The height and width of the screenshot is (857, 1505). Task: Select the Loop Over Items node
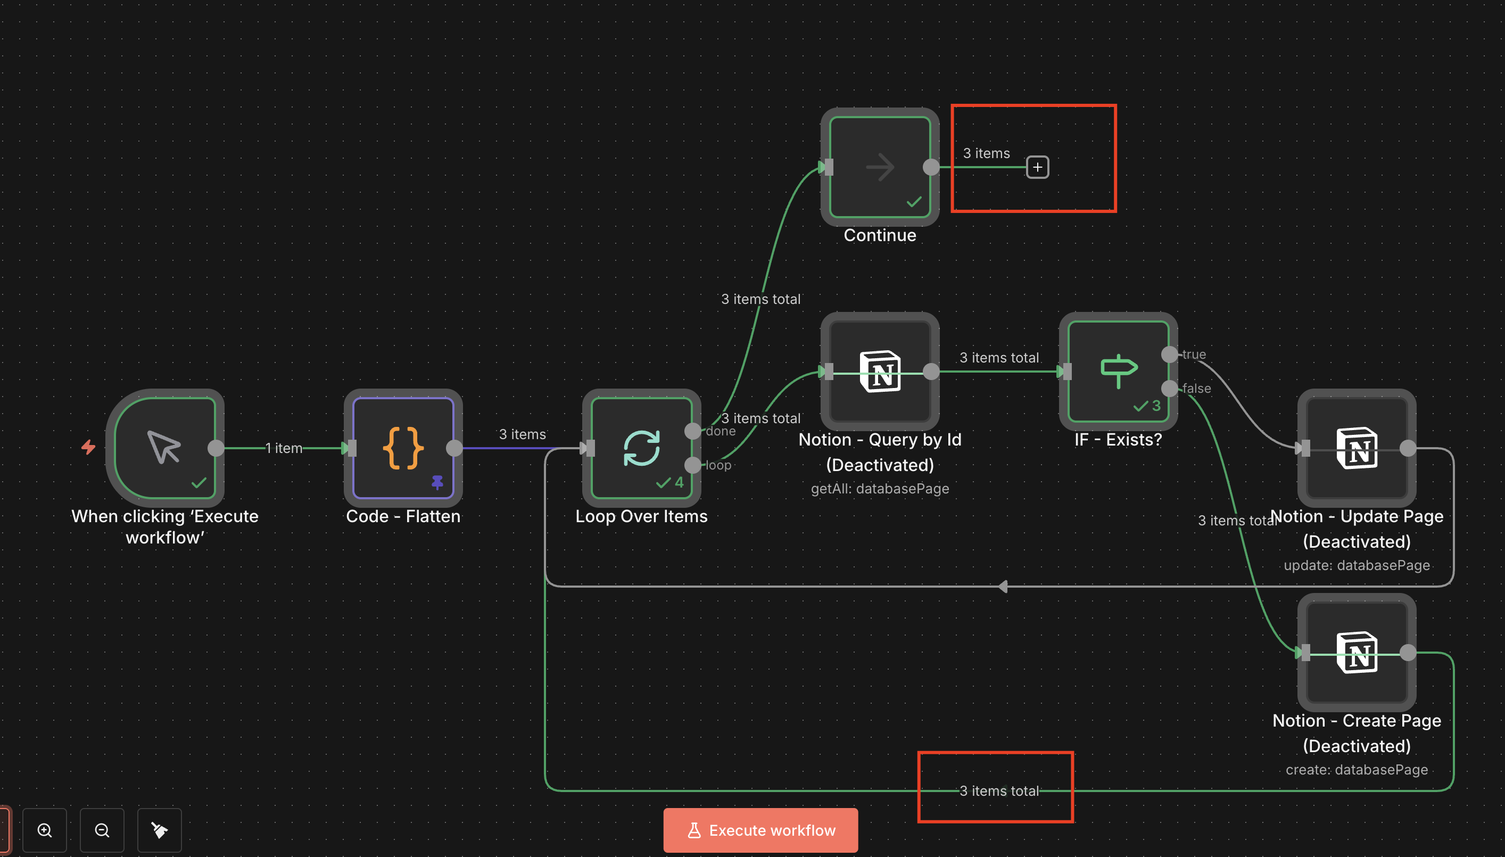click(641, 447)
